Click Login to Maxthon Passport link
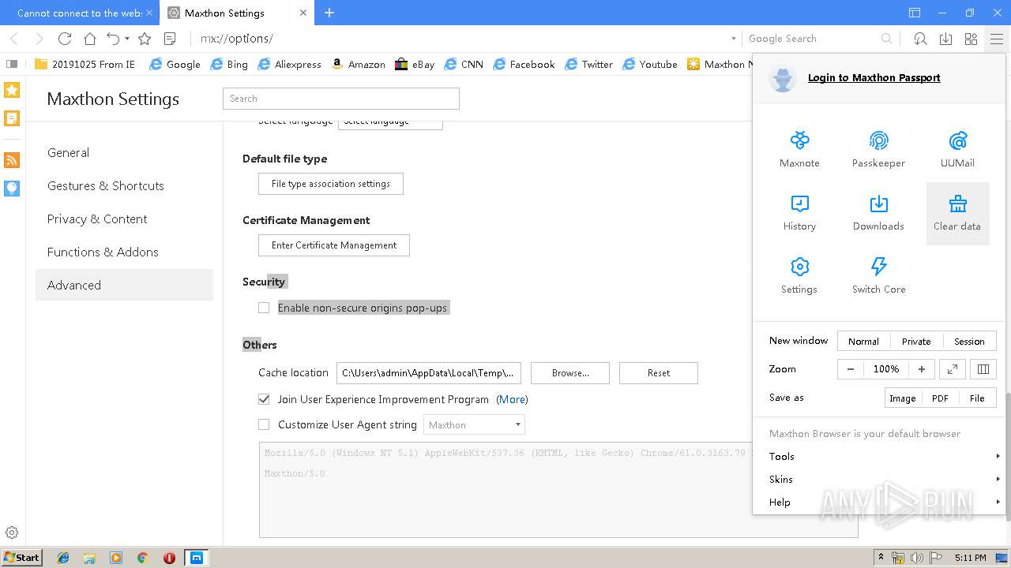Screen dimensions: 1011x568 [874, 77]
